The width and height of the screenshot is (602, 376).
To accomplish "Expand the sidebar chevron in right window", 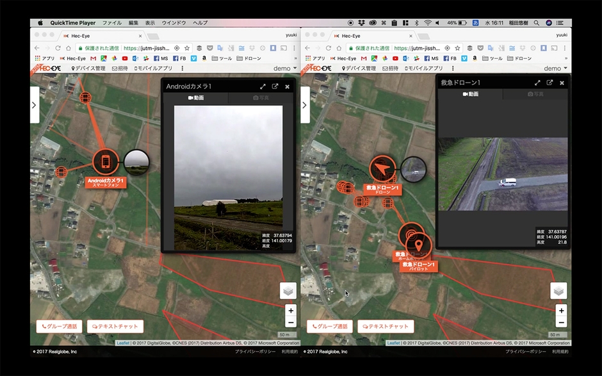I will [305, 104].
